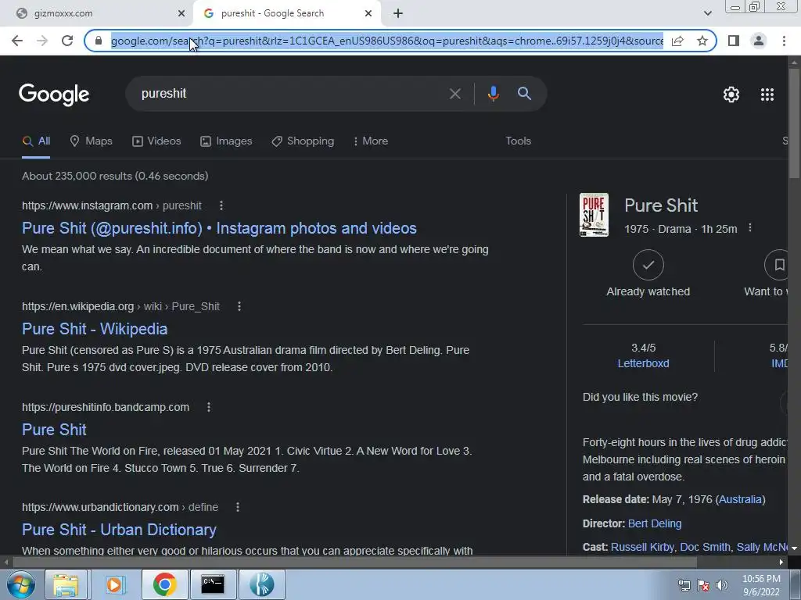Open the Pure Shit Instagram result
Screen dimensions: 801x600
click(x=219, y=228)
